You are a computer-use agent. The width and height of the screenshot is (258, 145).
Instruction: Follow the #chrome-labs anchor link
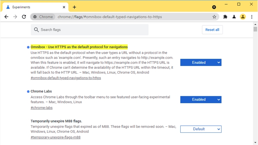click(42, 108)
